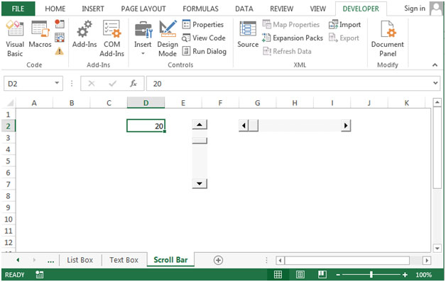Export XML data
This screenshot has width=446, height=282.
(x=344, y=38)
